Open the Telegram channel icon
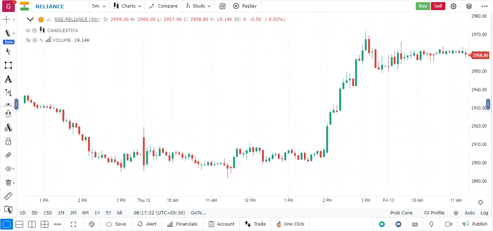Viewport: 493px width, 231px height. click(x=382, y=224)
